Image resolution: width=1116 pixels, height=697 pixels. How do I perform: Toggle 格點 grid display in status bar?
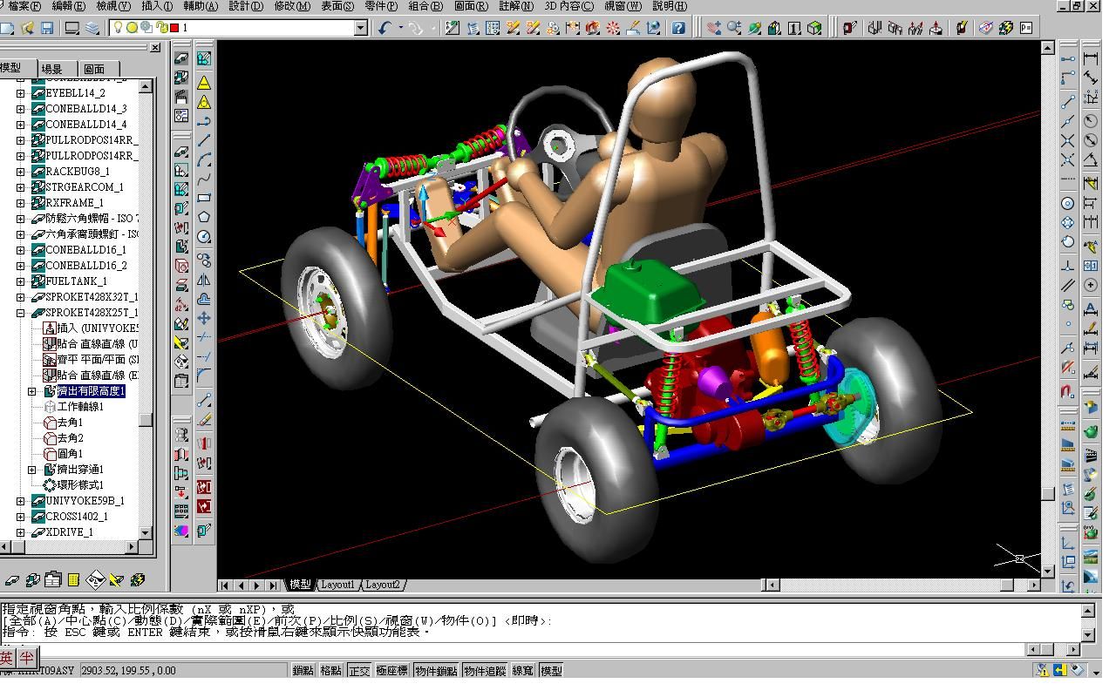pyautogui.click(x=330, y=670)
